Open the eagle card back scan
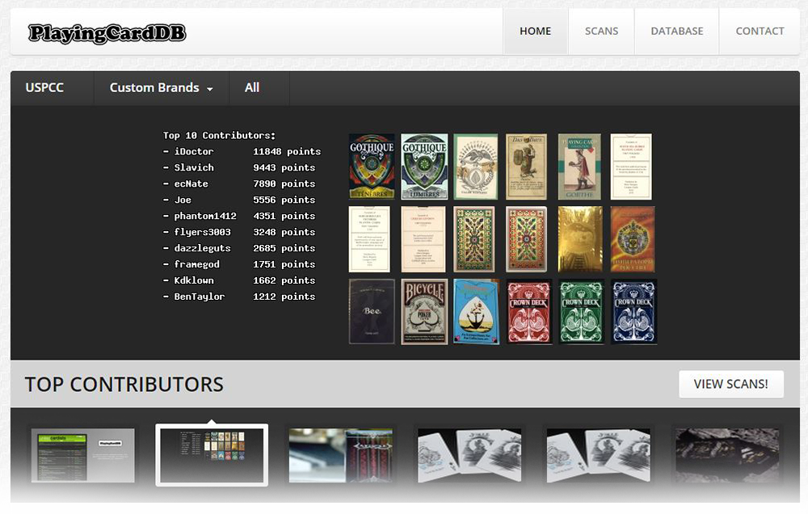Screen dimensions: 808x514 coord(476,166)
